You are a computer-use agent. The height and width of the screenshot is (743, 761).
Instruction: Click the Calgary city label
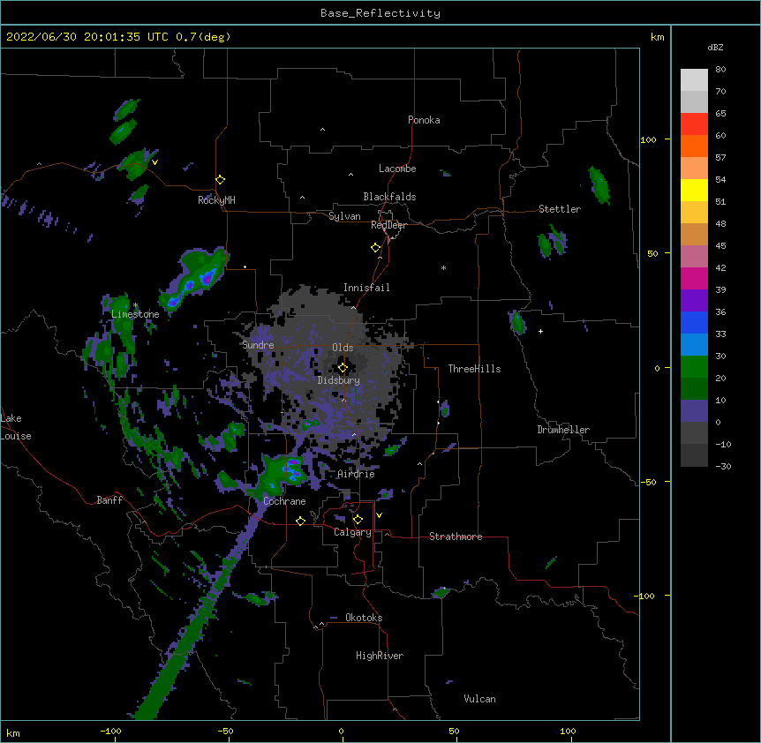(352, 532)
